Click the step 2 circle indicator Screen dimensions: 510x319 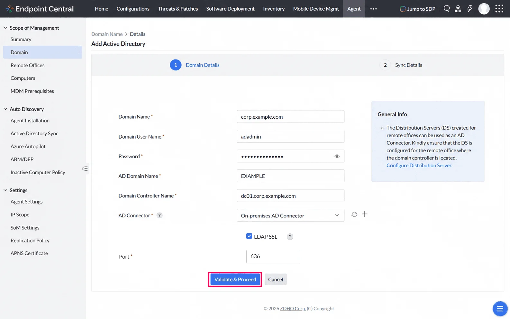point(385,65)
